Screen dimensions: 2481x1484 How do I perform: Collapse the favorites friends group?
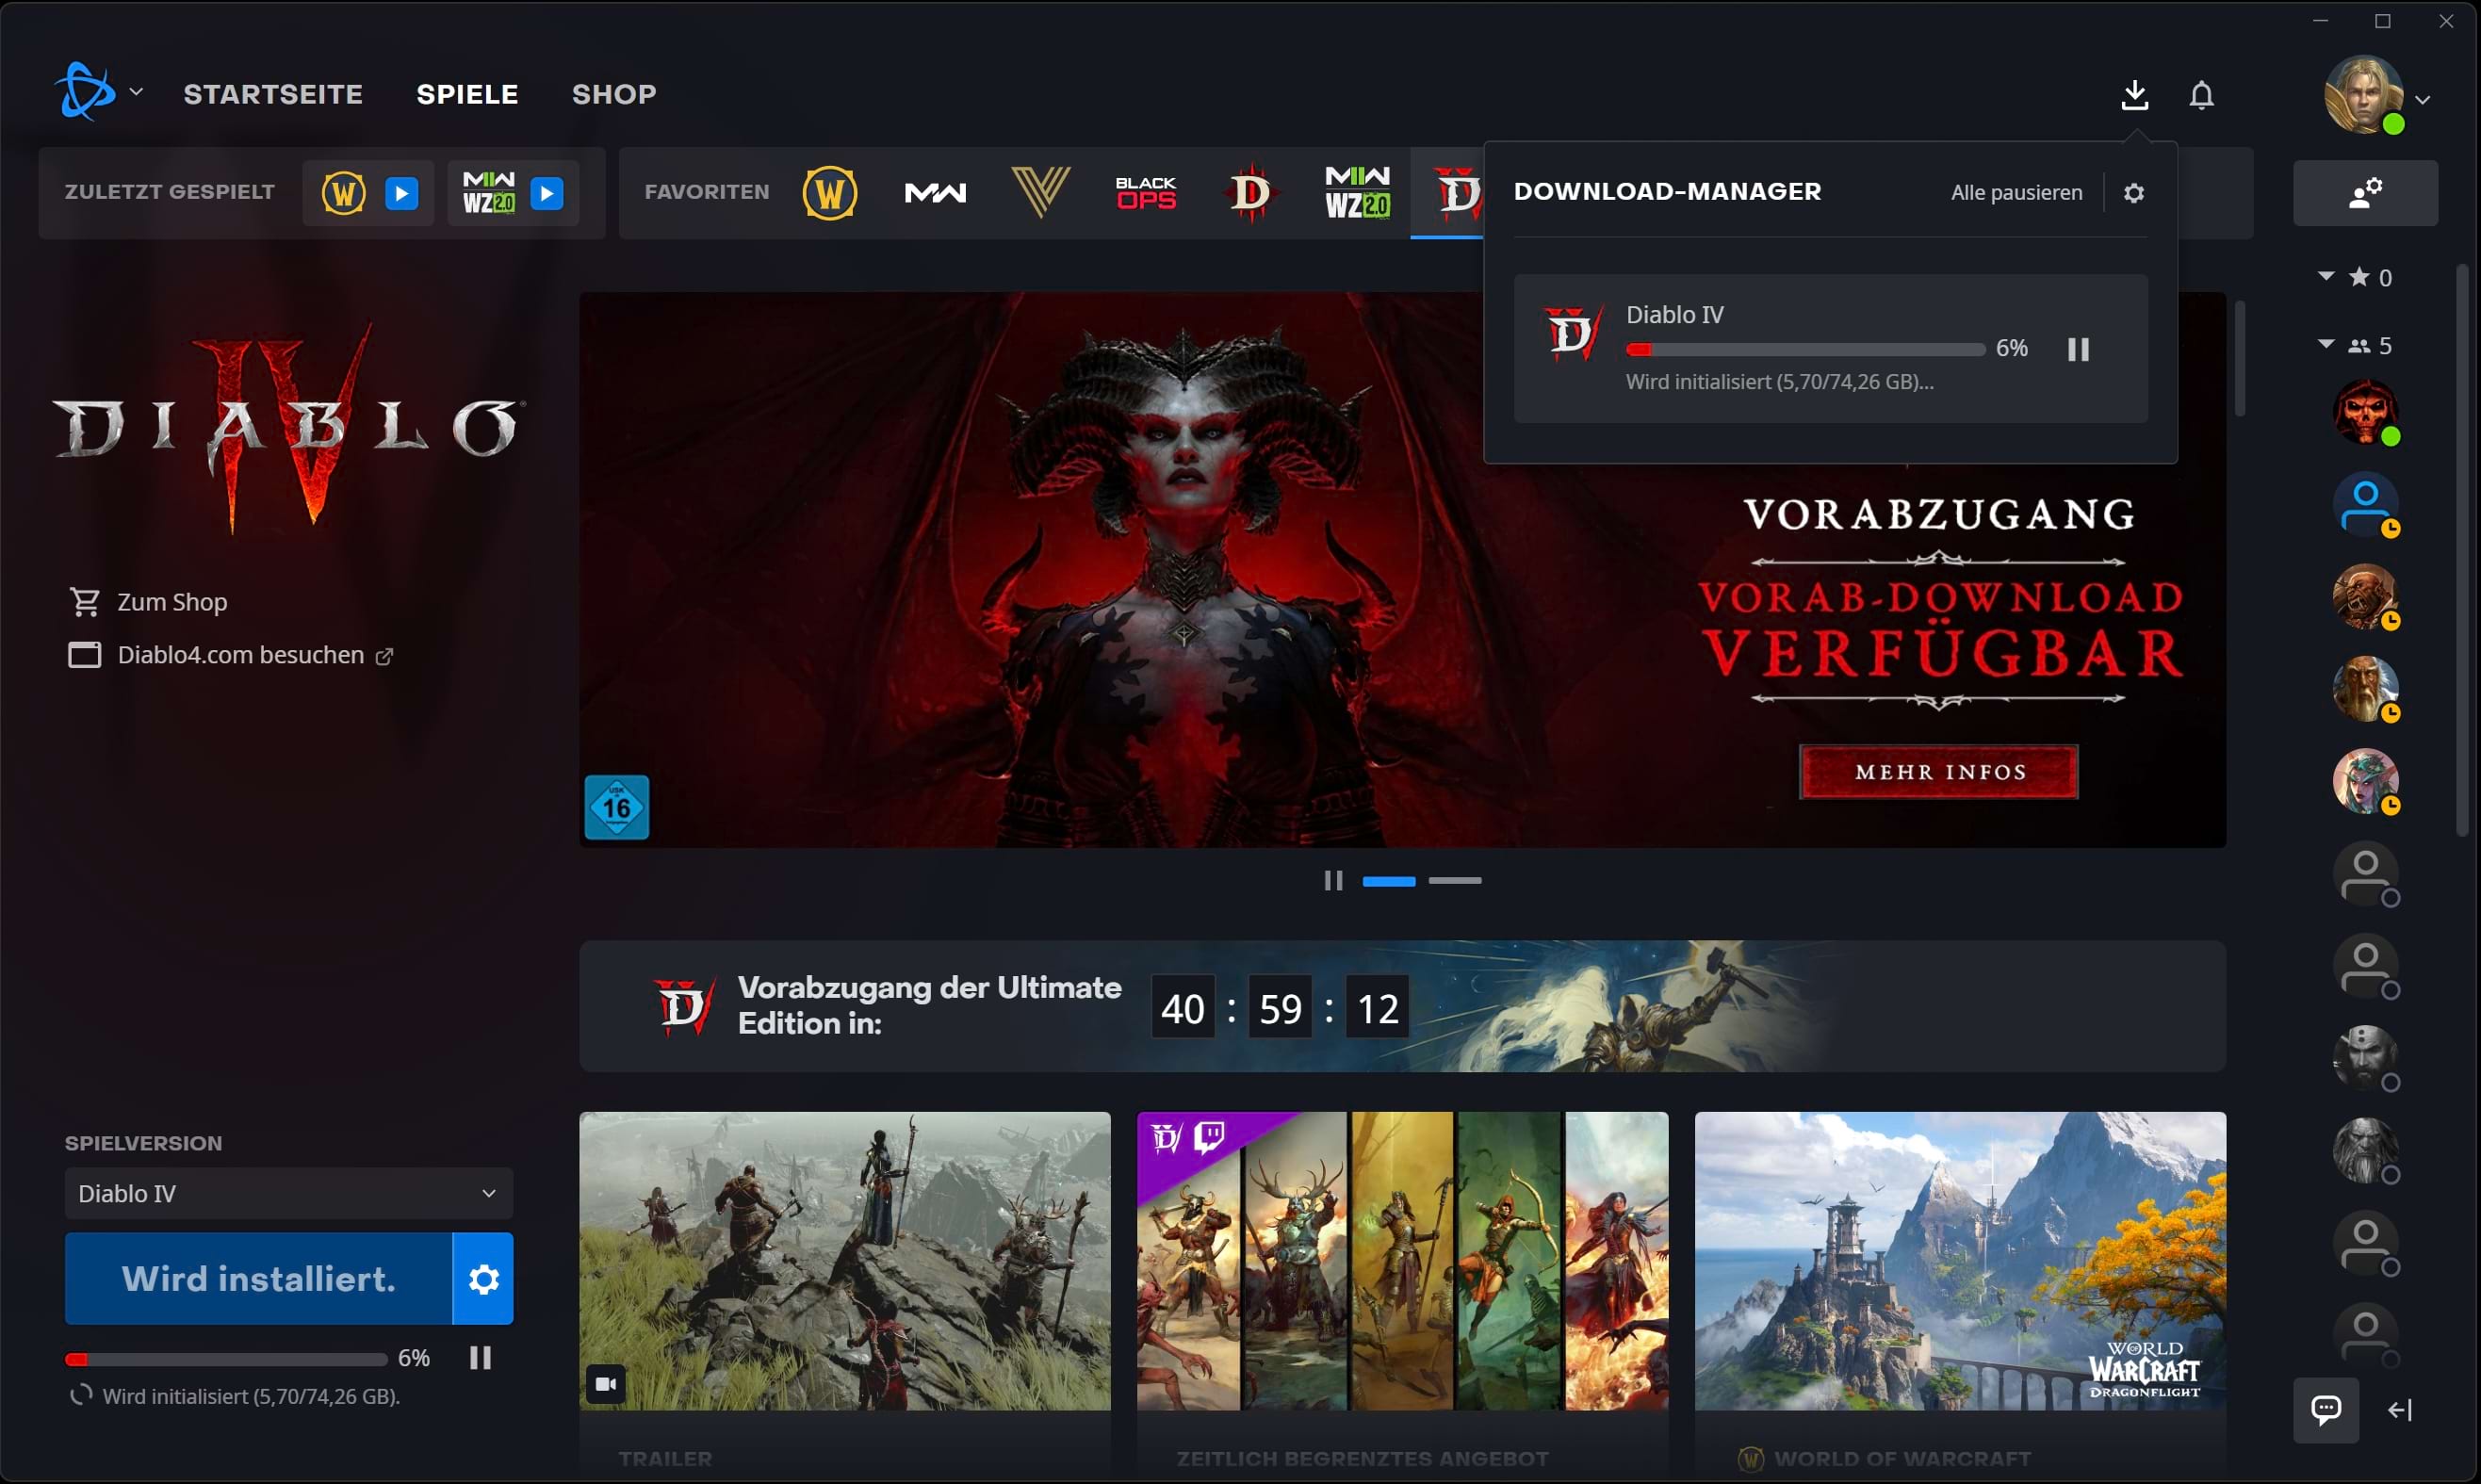(2326, 276)
